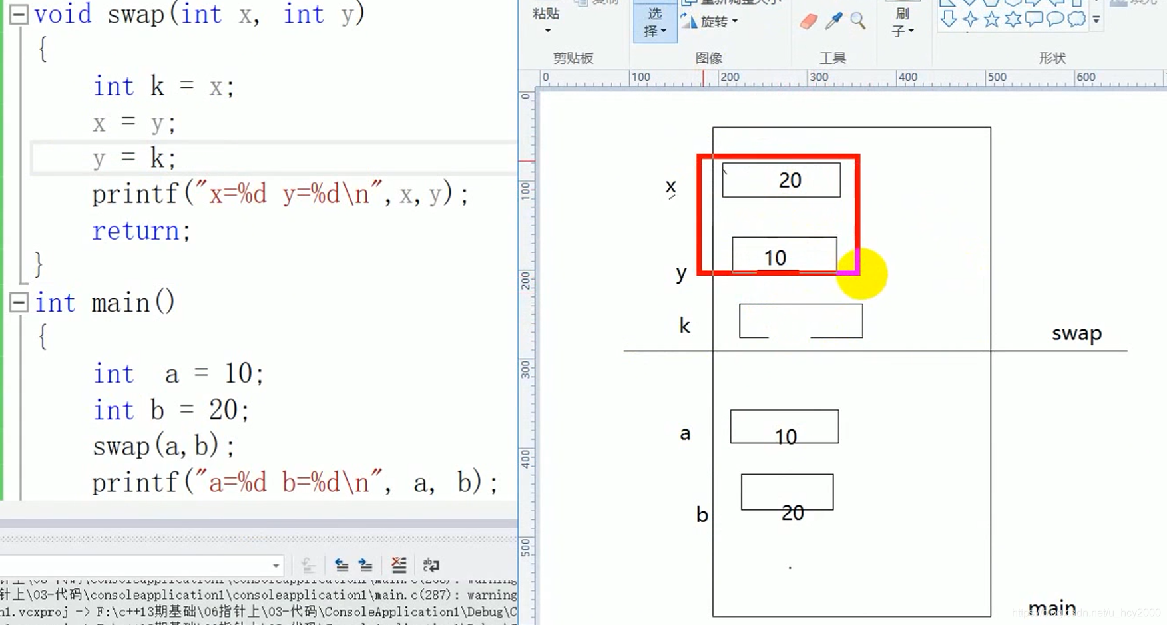
Task: Toggle word wrap in the output pane
Action: tap(431, 565)
